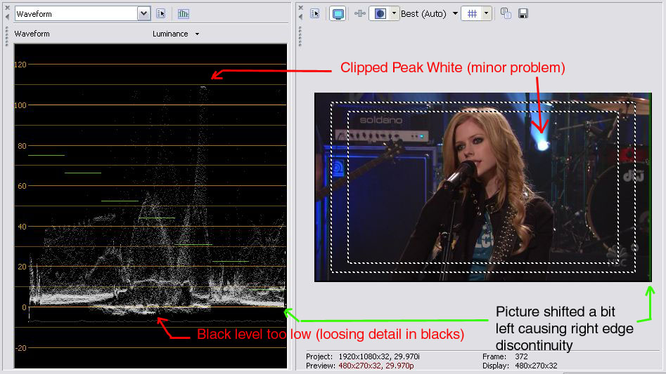Click inside the waveform monitor display
Image resolution: width=666 pixels, height=374 pixels.
(x=151, y=206)
